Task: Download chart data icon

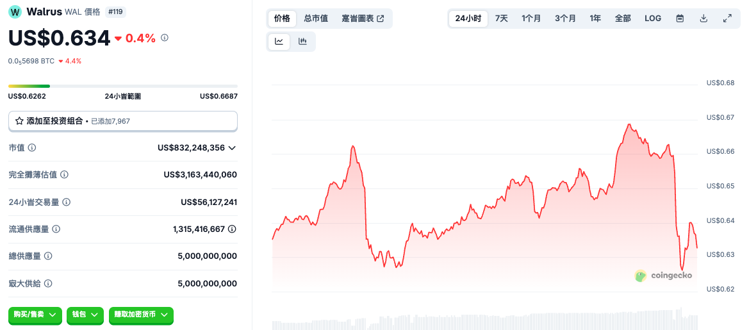Action: pos(703,19)
